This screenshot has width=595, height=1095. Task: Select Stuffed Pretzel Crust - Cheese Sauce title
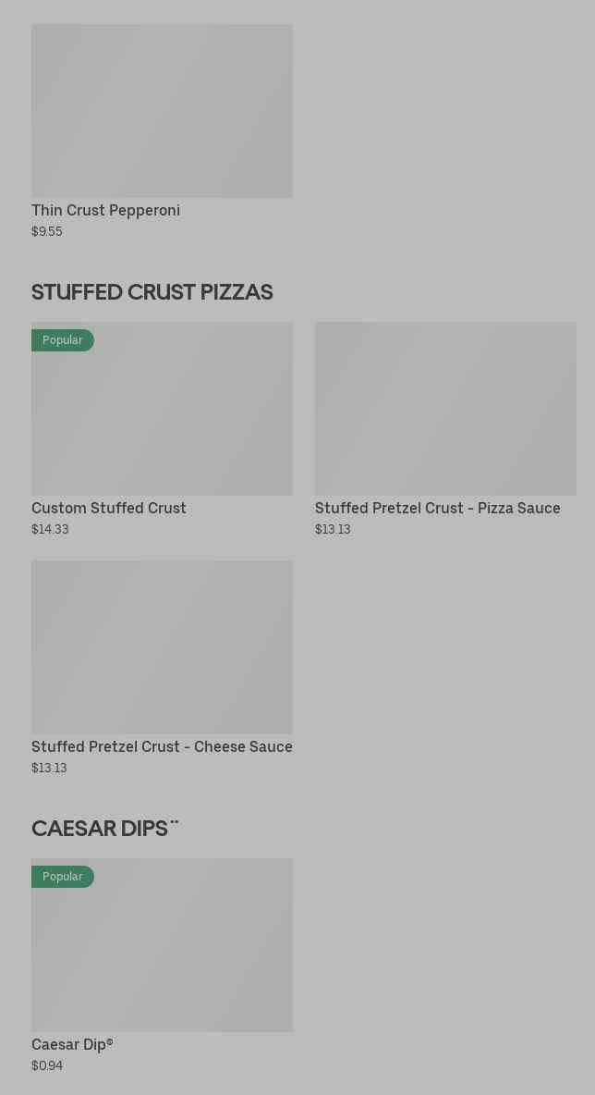[162, 746]
